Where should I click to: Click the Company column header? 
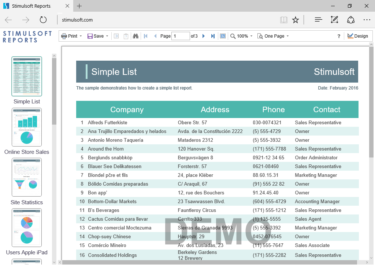127,110
